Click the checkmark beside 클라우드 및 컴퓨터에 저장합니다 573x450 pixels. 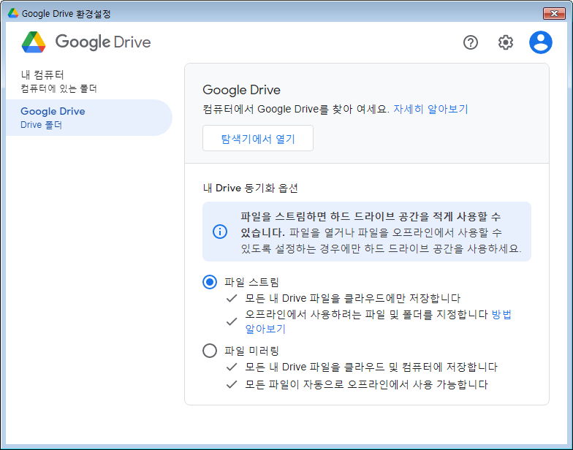tap(232, 367)
